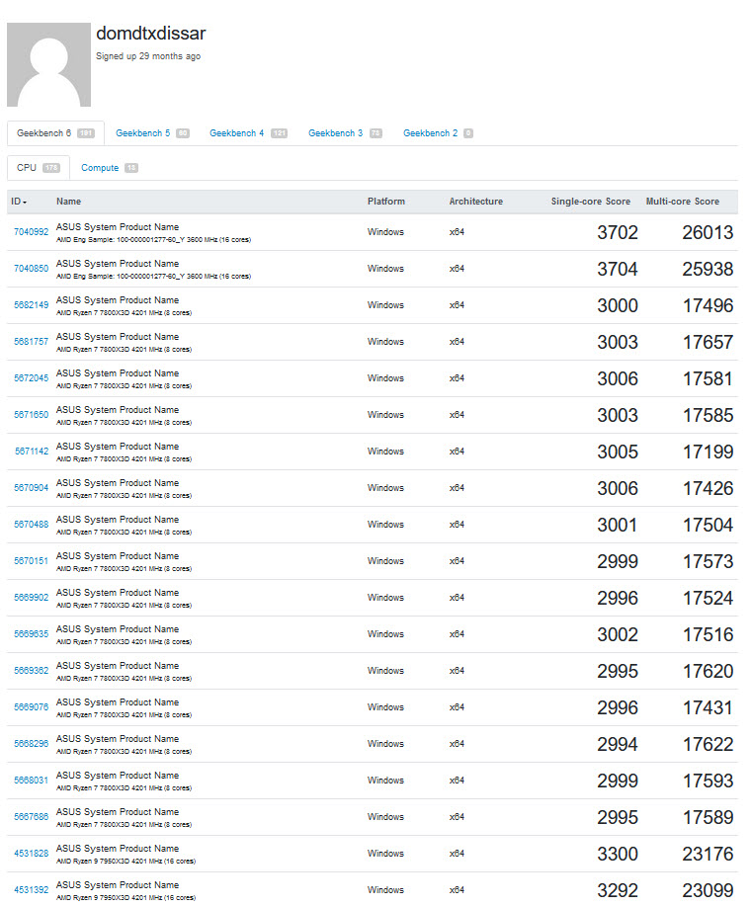Click the multi-core score 17573
The width and height of the screenshot is (752, 906).
[x=709, y=561]
